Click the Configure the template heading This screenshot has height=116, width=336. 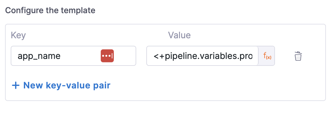click(50, 10)
